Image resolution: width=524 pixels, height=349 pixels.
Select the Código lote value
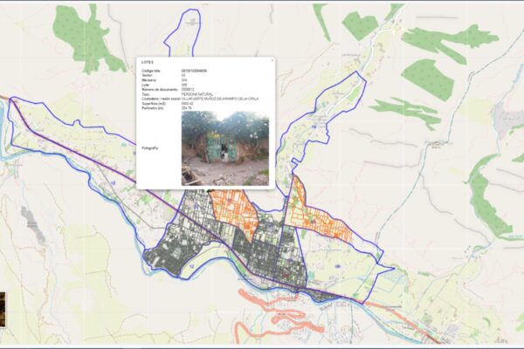tap(193, 70)
